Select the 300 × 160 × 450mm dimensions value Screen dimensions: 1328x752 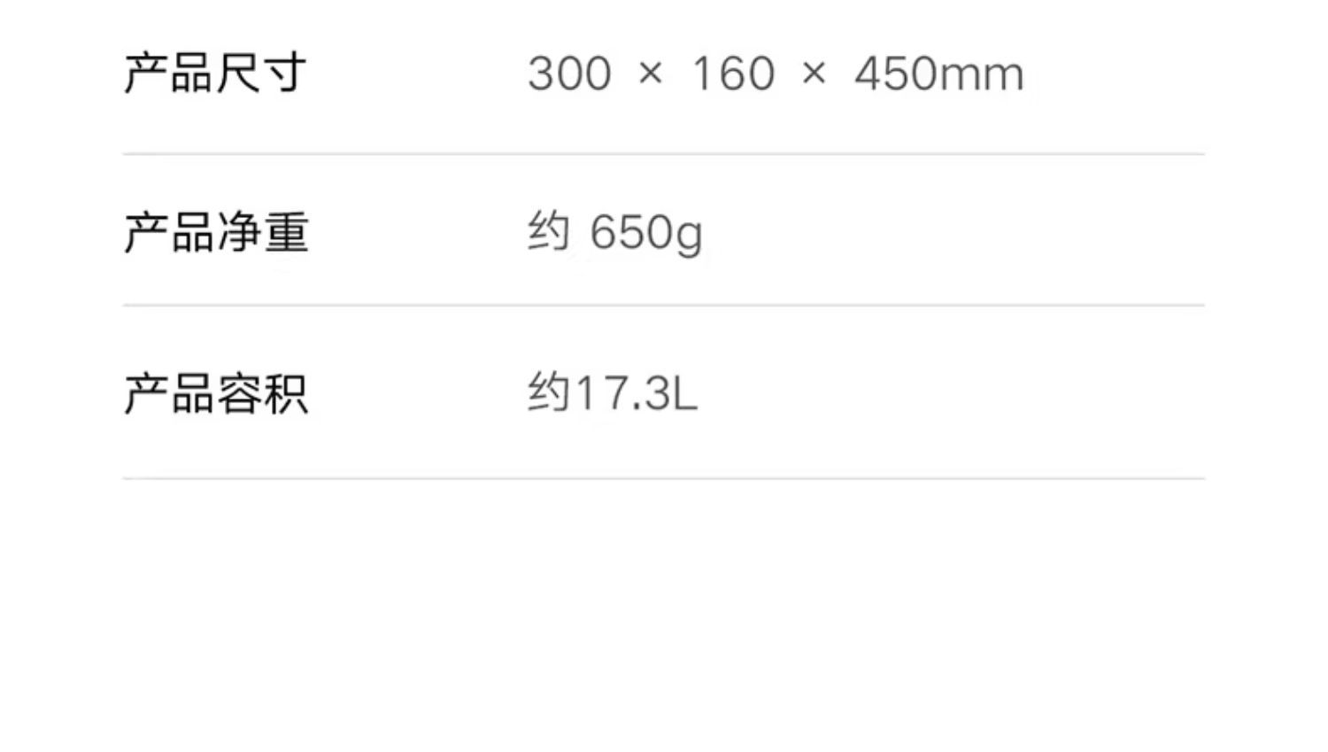coord(776,74)
